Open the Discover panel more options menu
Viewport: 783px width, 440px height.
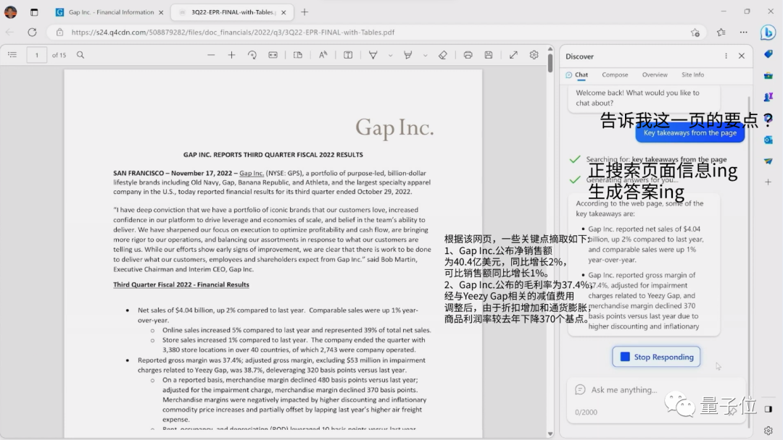click(x=726, y=56)
